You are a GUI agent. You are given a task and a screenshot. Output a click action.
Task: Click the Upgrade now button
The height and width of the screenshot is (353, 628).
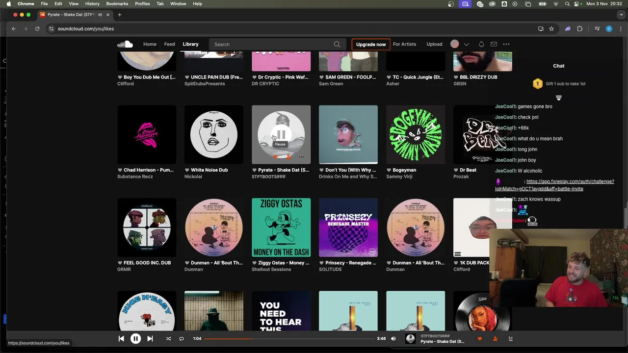tap(371, 44)
